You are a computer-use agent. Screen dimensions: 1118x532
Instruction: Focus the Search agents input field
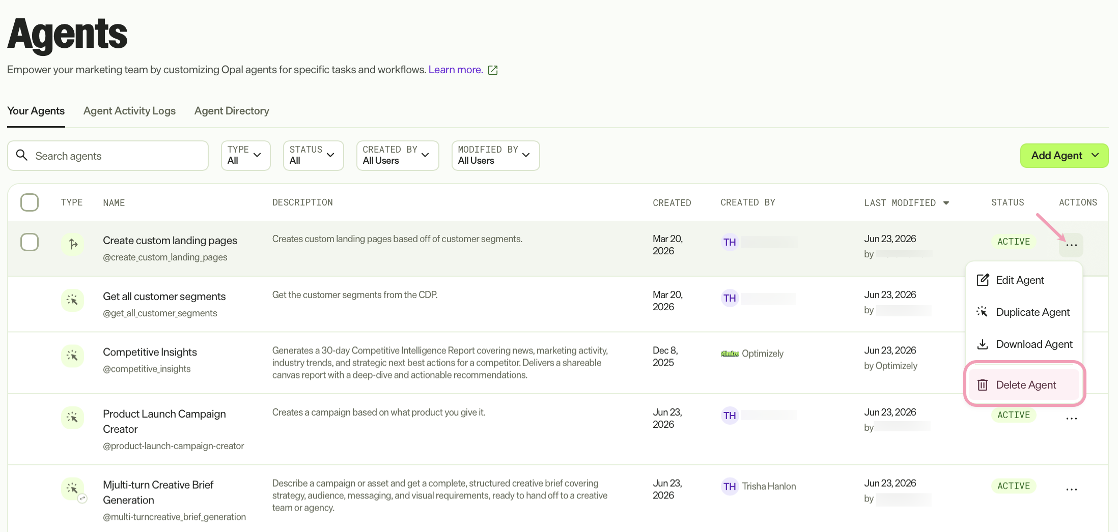(x=108, y=156)
